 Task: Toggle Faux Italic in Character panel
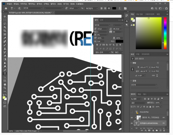(100, 45)
